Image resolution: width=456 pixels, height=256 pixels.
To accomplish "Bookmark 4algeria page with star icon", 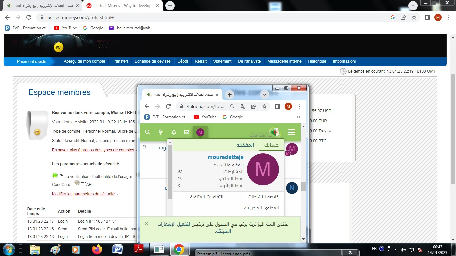I will [264, 106].
